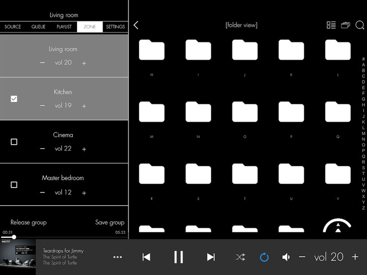Toggle the blue repeat icon

[264, 257]
